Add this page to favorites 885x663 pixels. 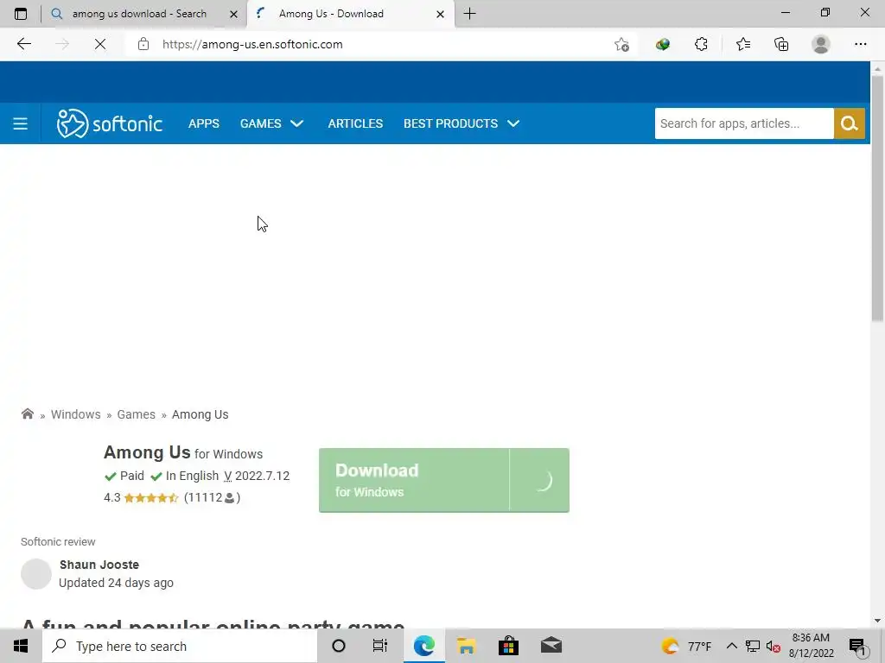pyautogui.click(x=621, y=44)
